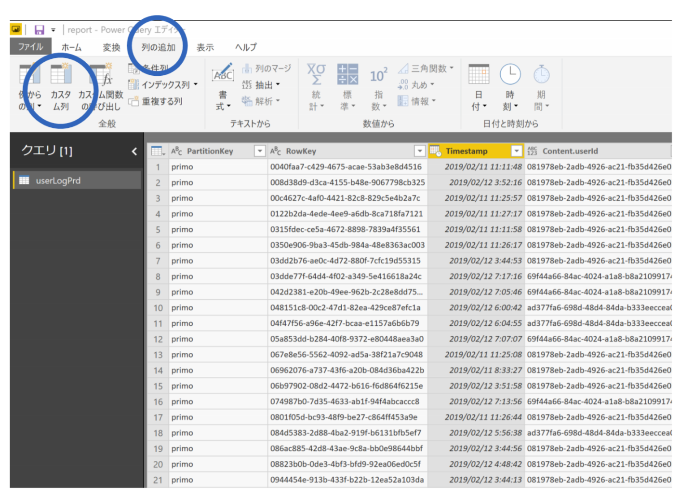Collapse the クエリ (Queries) pane with the chevron
694x498 pixels.
pos(134,151)
